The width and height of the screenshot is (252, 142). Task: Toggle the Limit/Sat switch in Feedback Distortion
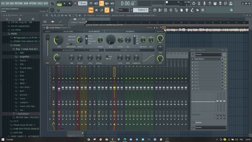(x=107, y=58)
